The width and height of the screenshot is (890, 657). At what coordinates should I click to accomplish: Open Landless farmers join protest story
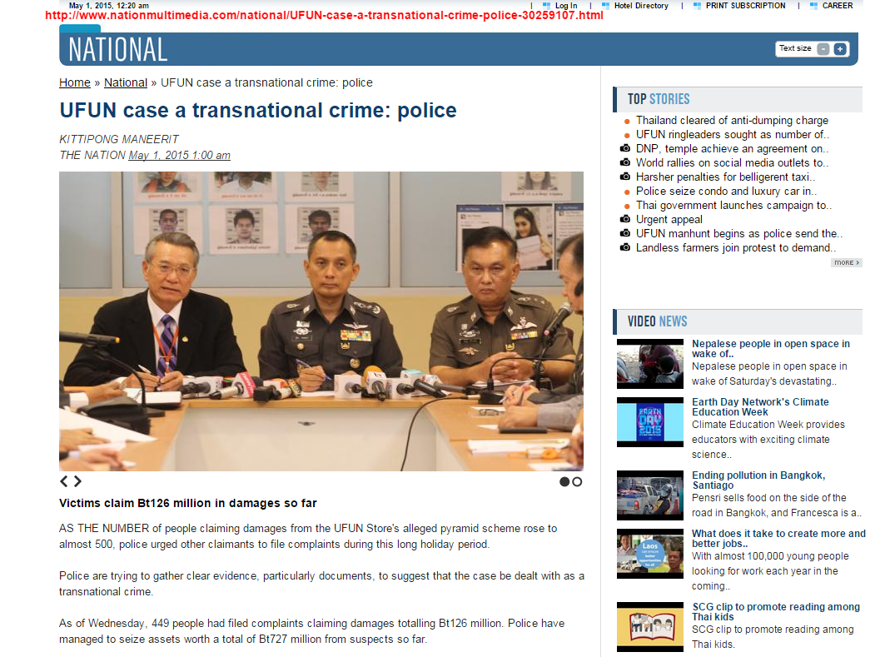point(736,248)
